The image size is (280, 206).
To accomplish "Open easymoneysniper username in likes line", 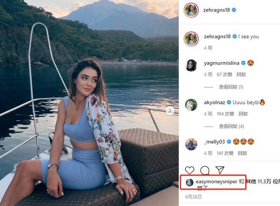I will 216,181.
